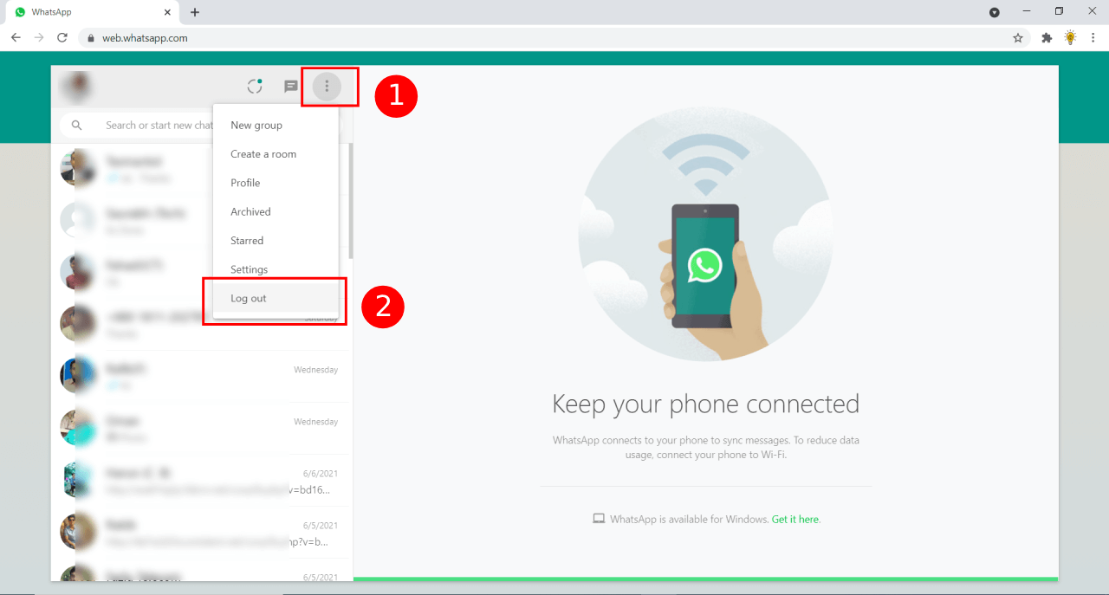Go forward in the browser
This screenshot has height=595, width=1109.
pos(39,38)
